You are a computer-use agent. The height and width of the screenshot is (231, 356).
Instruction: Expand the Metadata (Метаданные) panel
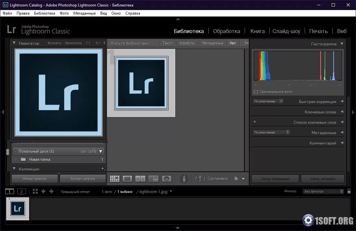(342, 133)
